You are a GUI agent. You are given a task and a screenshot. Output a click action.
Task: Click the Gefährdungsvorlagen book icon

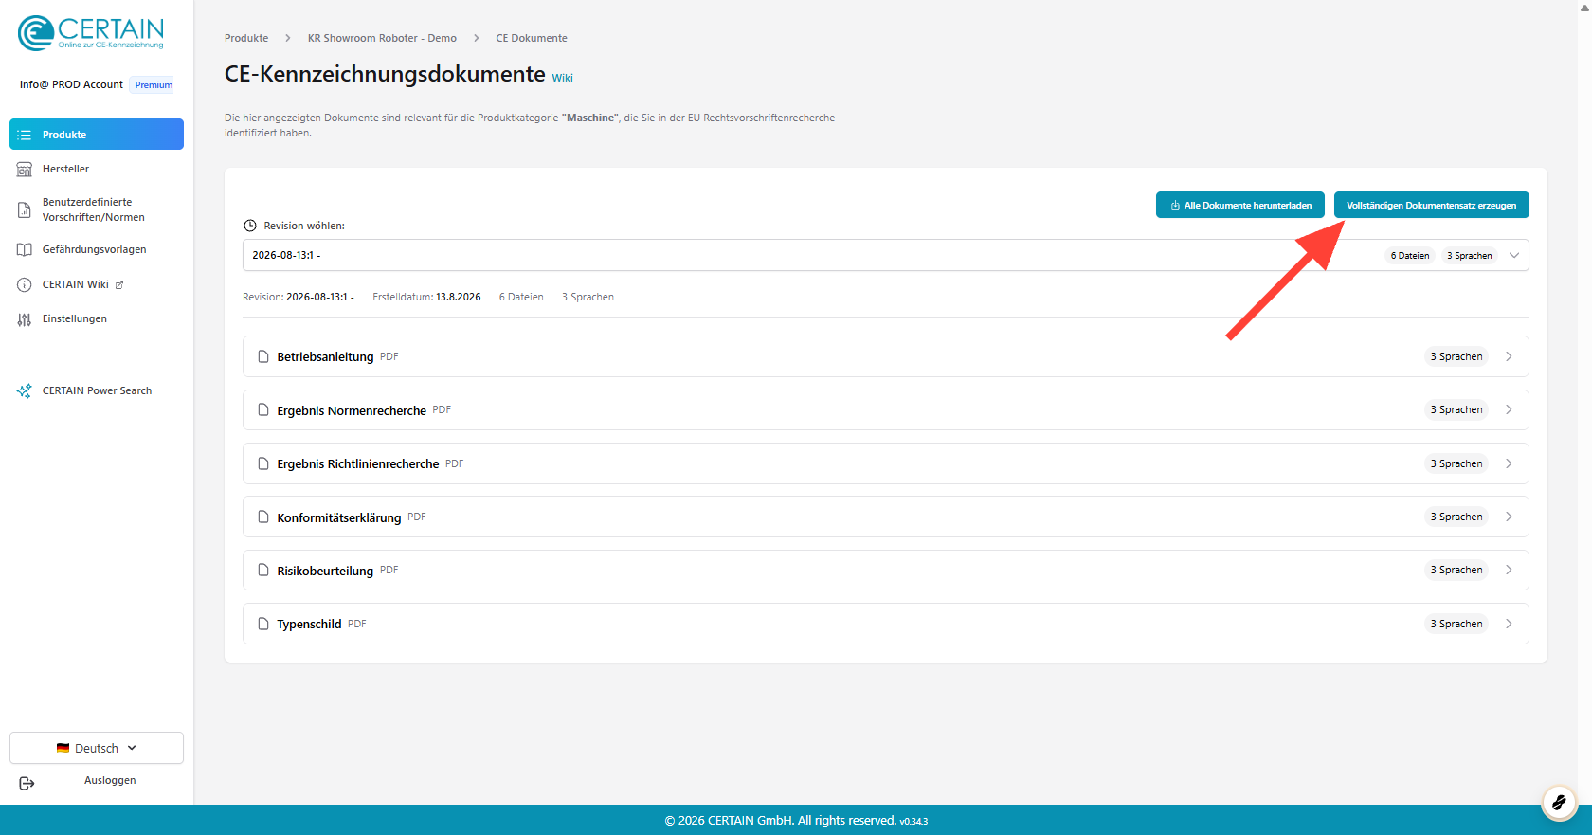(x=25, y=250)
